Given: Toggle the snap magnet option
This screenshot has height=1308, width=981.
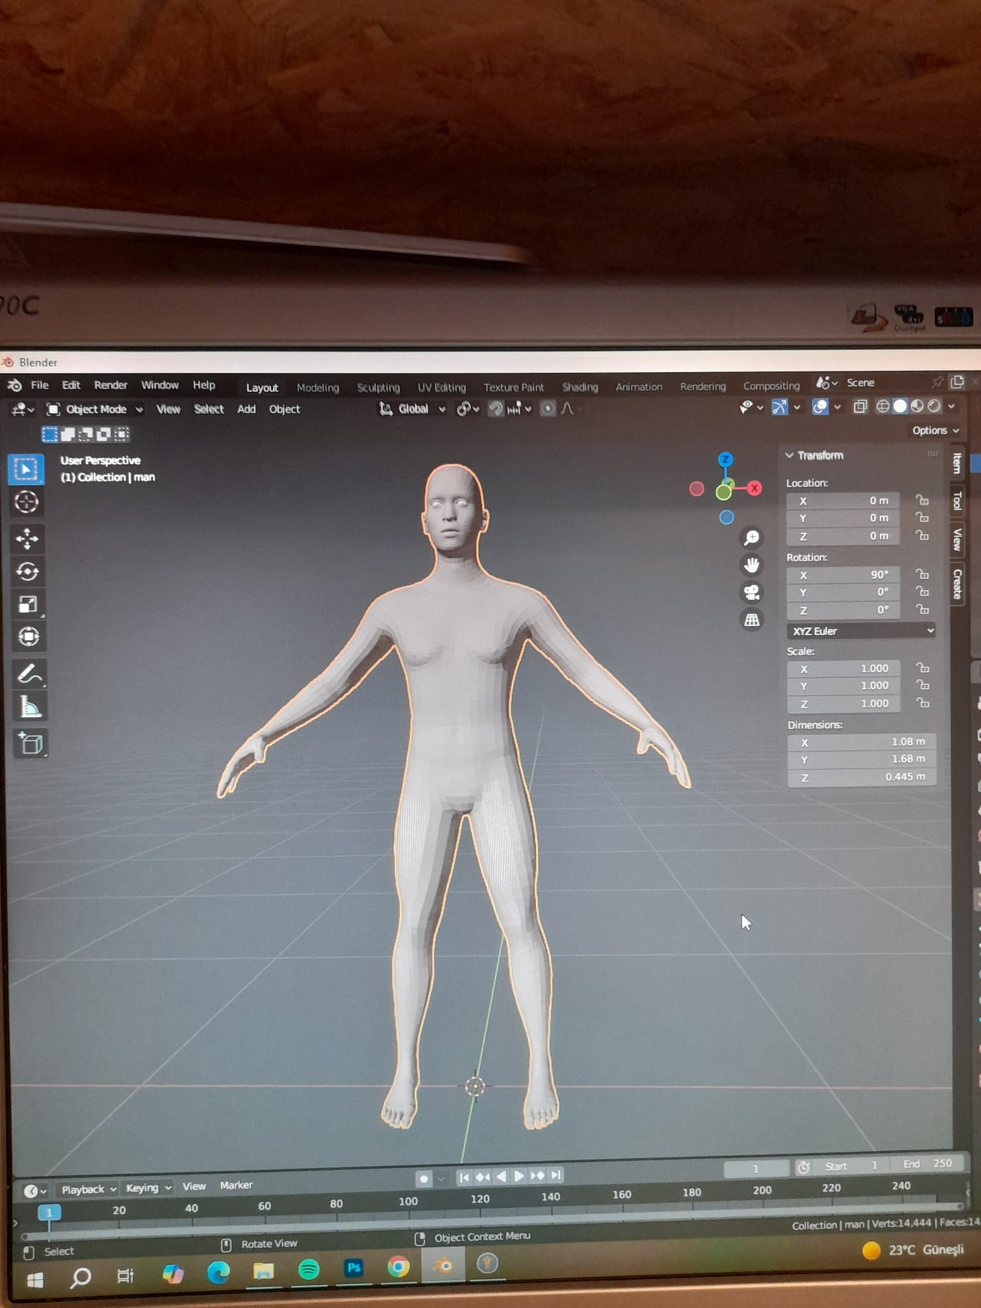Looking at the screenshot, I should (496, 409).
